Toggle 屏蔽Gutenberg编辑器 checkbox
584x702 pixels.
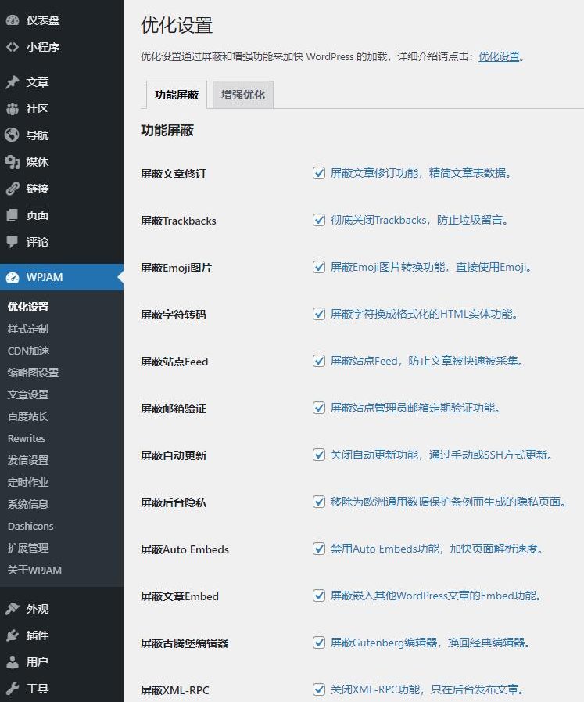pyautogui.click(x=319, y=643)
